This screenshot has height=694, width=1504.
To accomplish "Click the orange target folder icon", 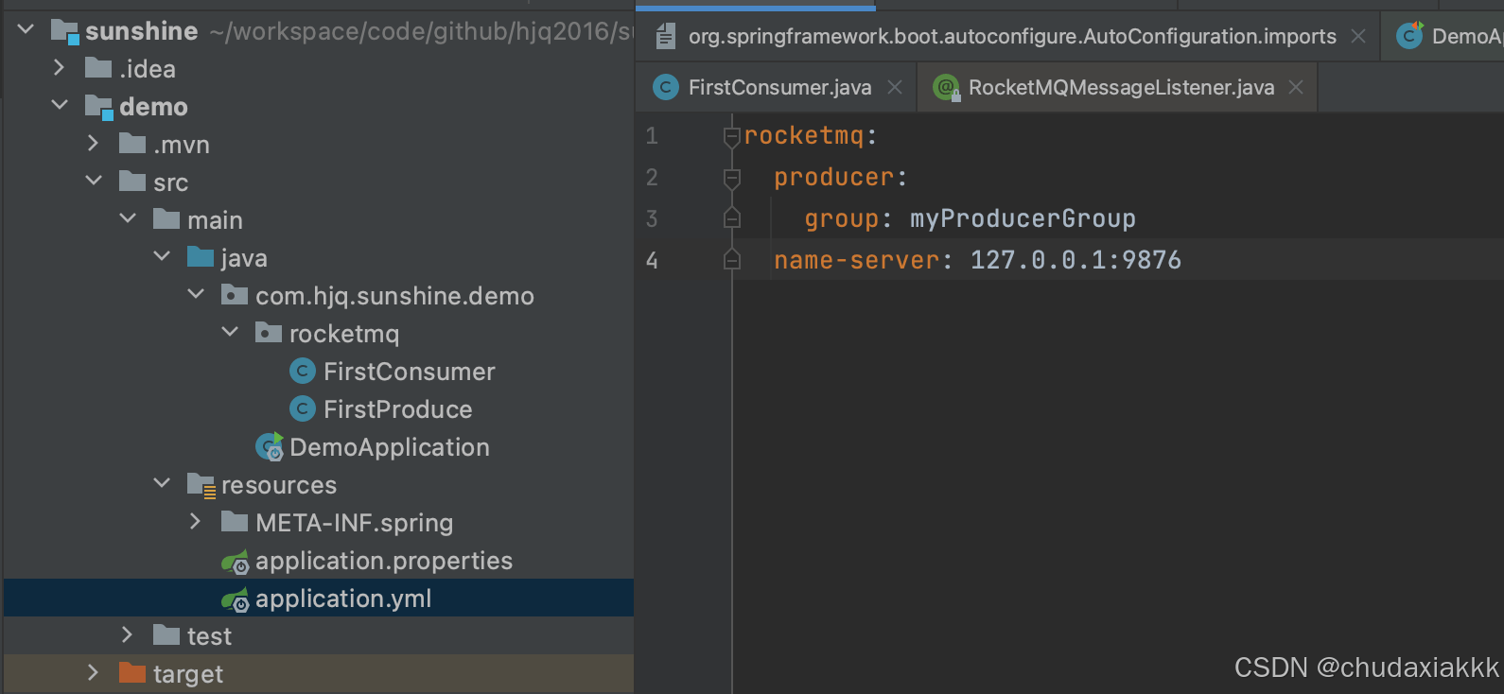I will (132, 673).
